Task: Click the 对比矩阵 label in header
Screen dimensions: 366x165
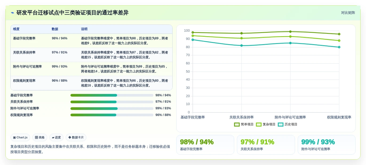Action: pyautogui.click(x=348, y=13)
